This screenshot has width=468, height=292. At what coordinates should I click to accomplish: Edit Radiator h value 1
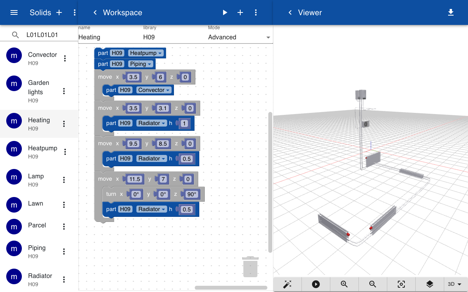(x=184, y=123)
